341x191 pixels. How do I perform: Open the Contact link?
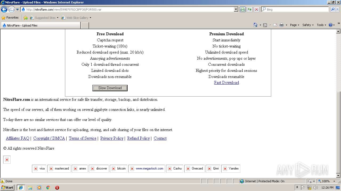[160, 138]
